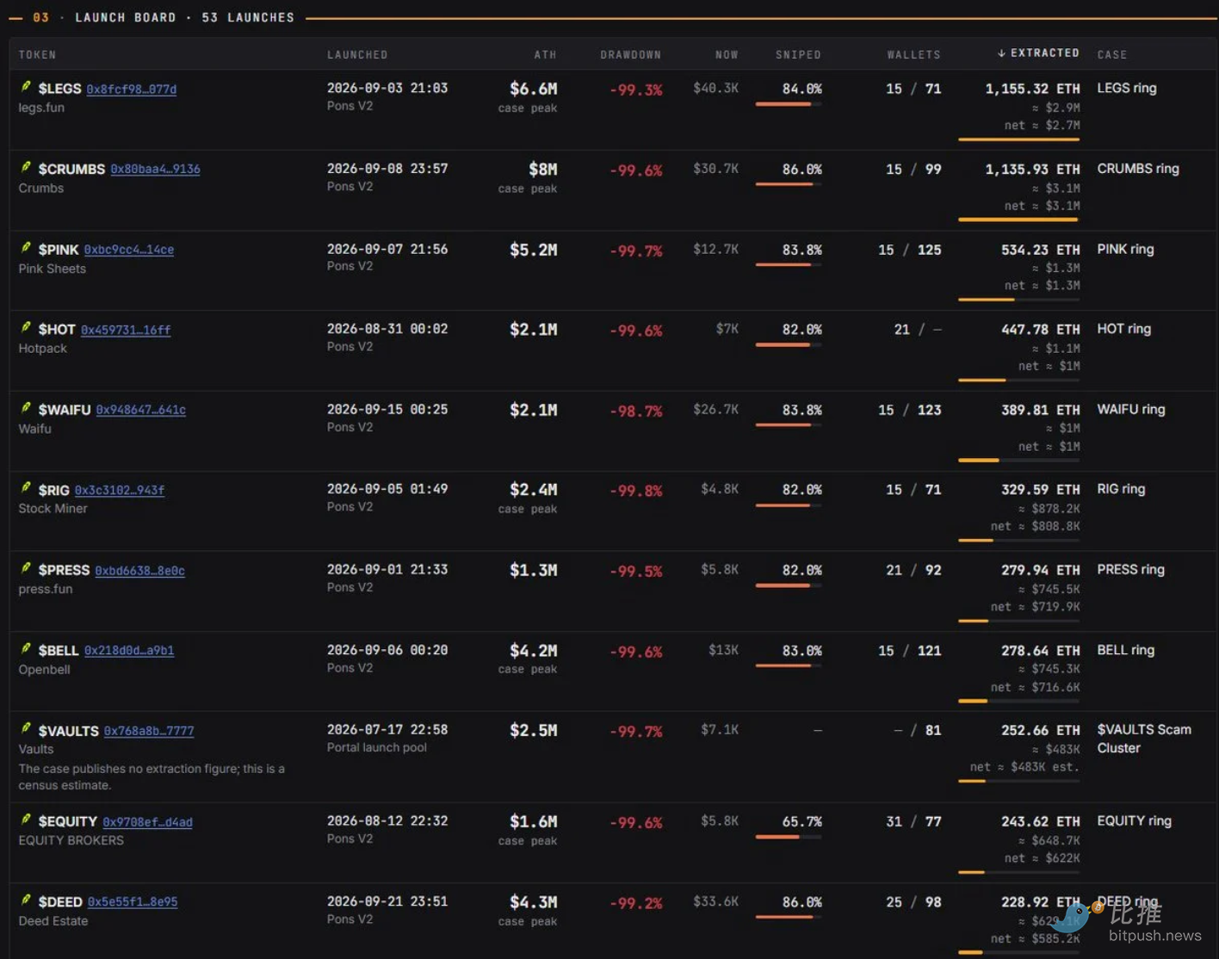Viewport: 1219px width, 959px height.
Task: Open the 'CRUMBS ring' case
Action: 1138,169
